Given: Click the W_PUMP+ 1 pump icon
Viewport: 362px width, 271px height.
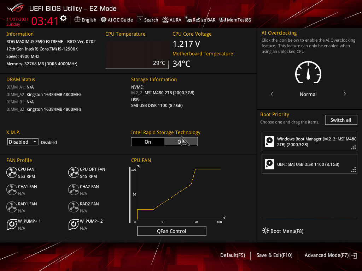Looking at the screenshot, I should 12,224.
